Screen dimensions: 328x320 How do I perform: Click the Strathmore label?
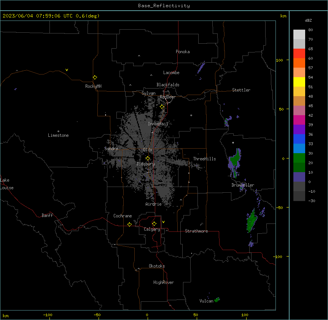pyautogui.click(x=196, y=231)
